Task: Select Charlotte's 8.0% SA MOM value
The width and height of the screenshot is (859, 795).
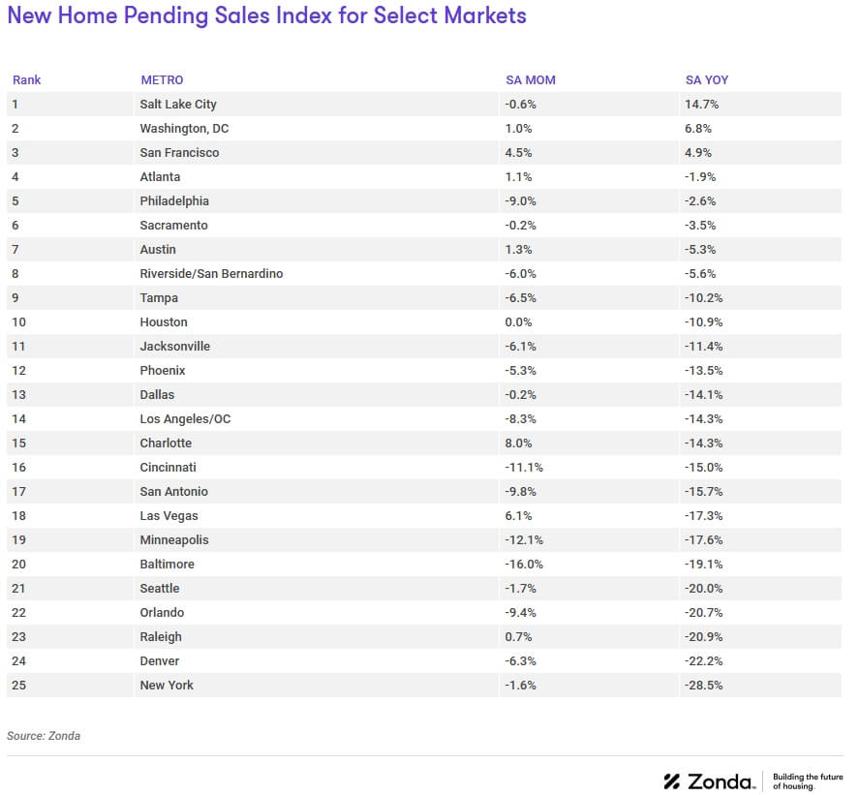Action: [519, 443]
